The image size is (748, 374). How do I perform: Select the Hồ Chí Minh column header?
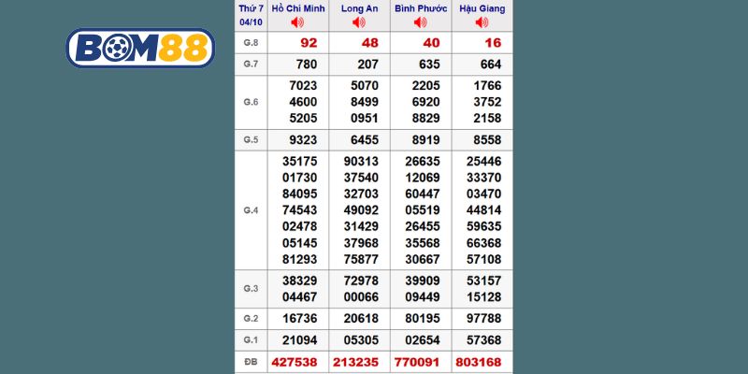297,7
